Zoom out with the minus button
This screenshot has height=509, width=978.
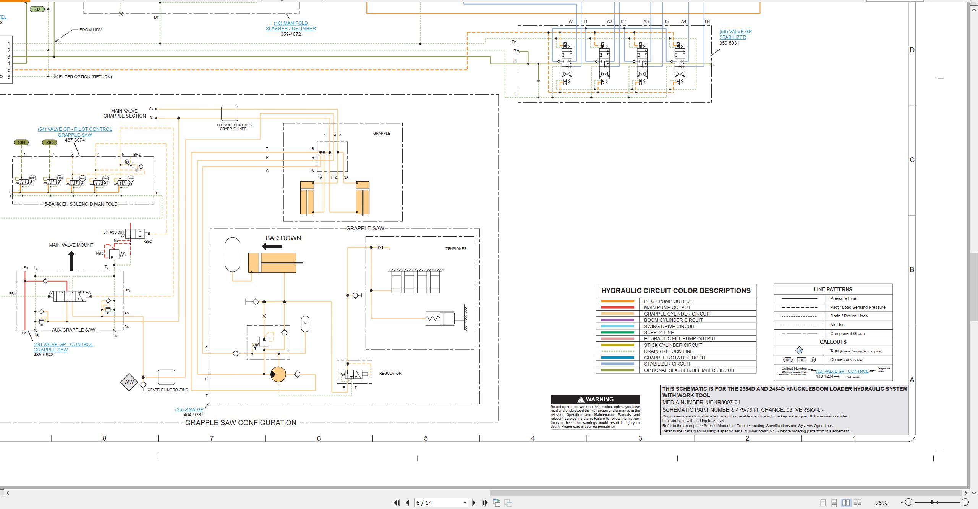909,502
